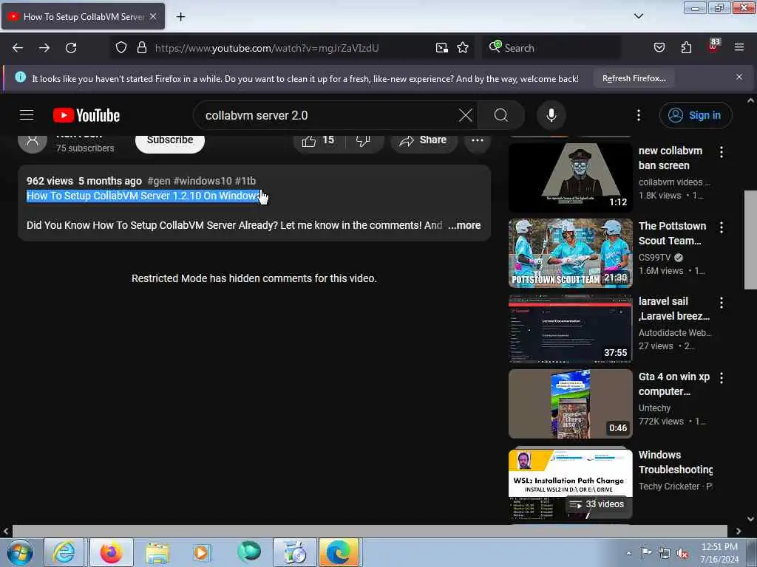Image resolution: width=757 pixels, height=567 pixels.
Task: Open Windows Explorer folder on taskbar
Action: coord(157,552)
